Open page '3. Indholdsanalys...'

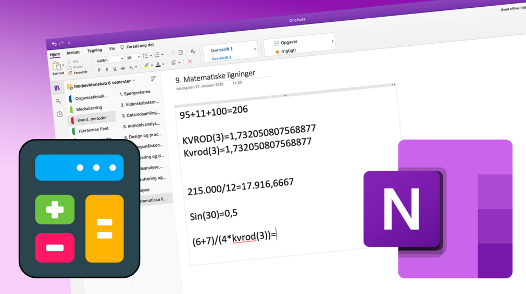click(x=142, y=125)
